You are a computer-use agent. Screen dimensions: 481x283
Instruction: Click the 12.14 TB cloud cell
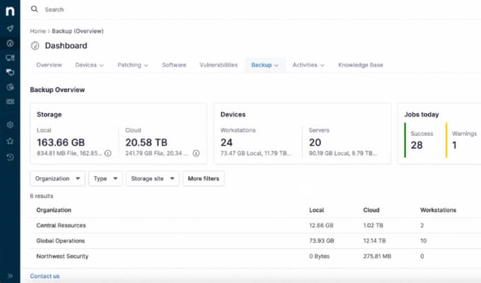coord(374,241)
